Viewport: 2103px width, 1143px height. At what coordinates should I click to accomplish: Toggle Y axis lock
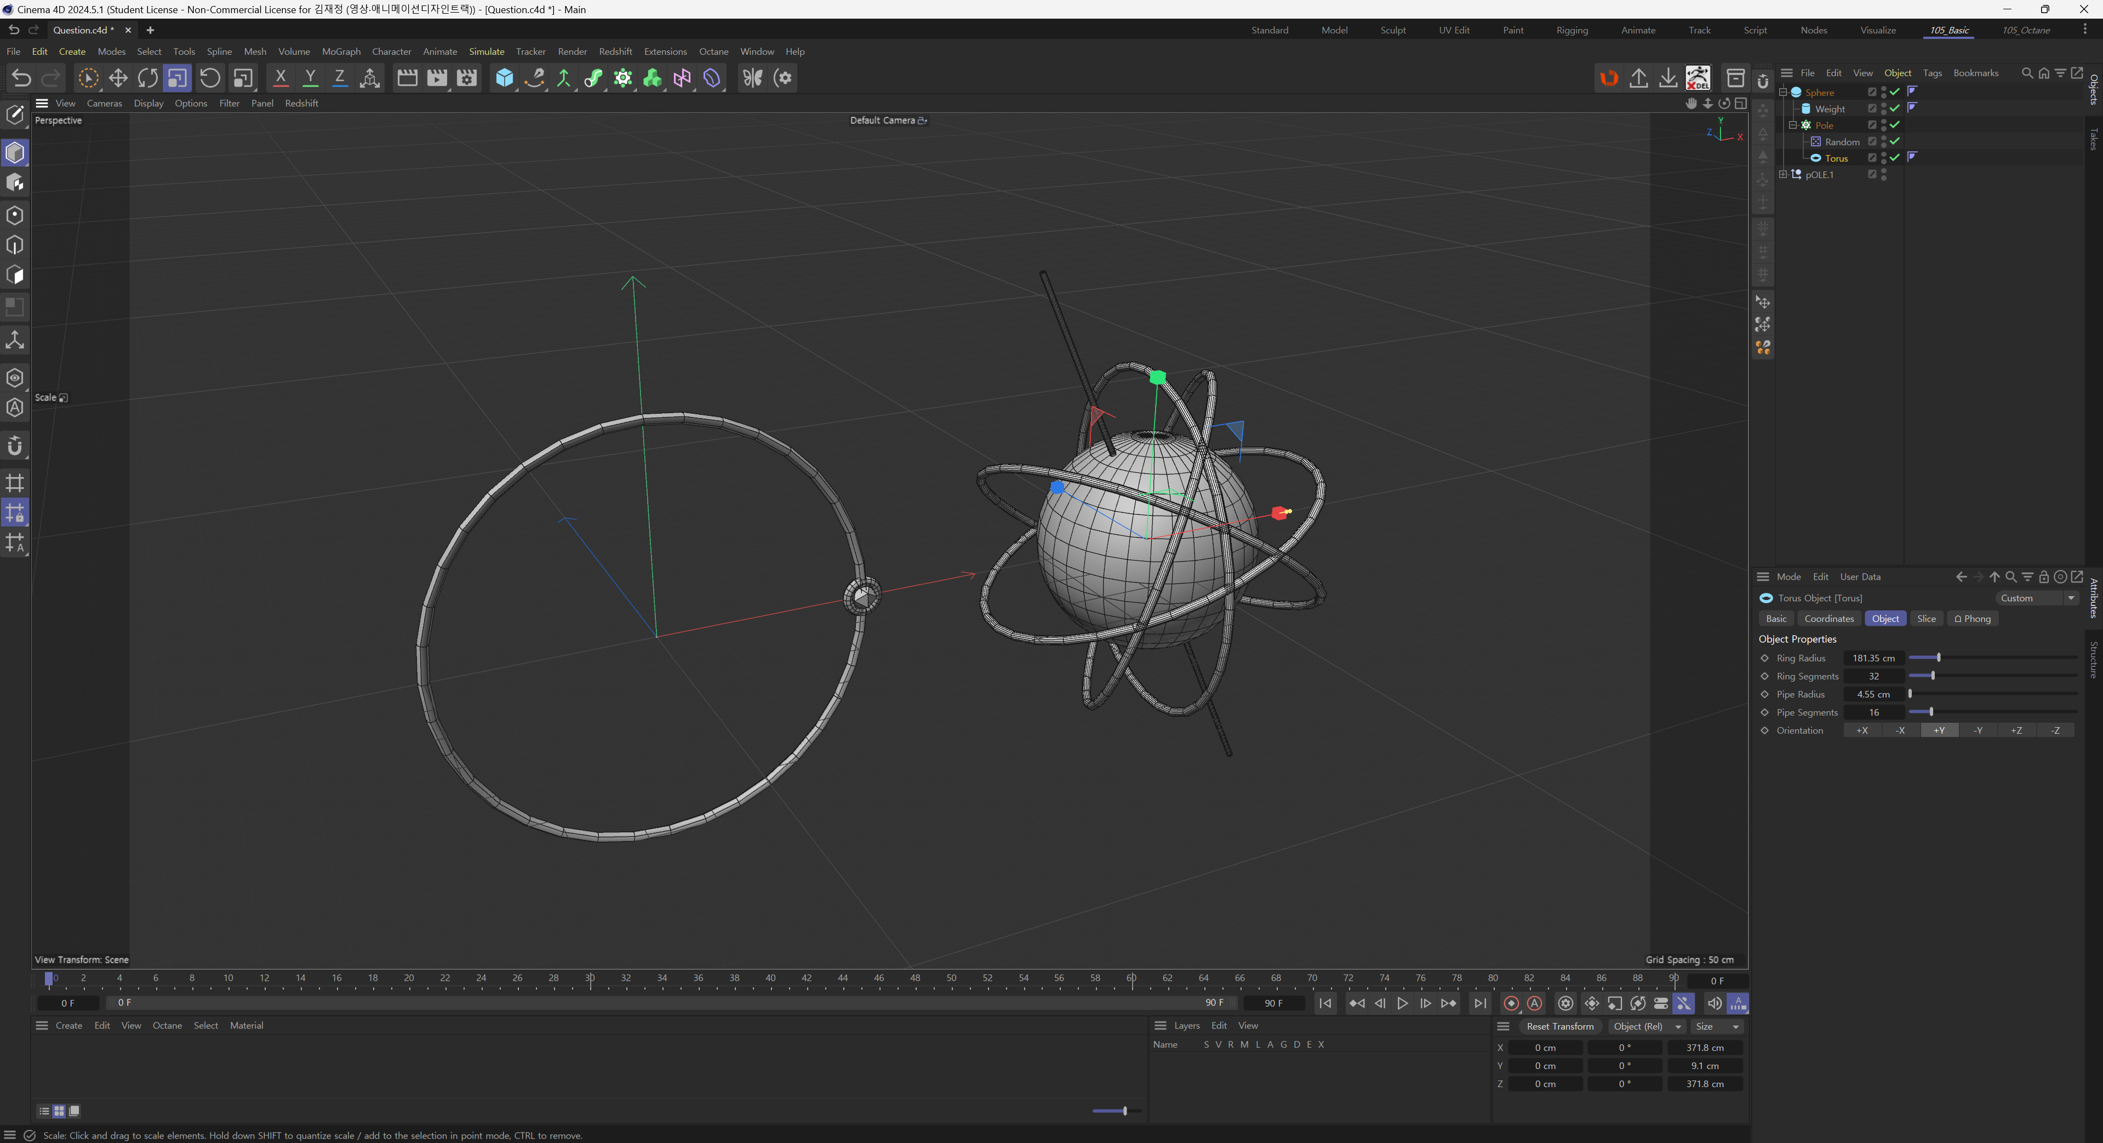click(310, 78)
